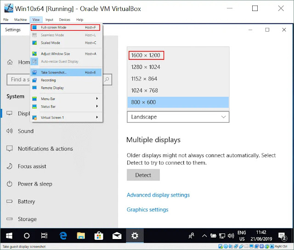Click the volume icon in guest tray
The image size is (294, 250).
pos(231,236)
